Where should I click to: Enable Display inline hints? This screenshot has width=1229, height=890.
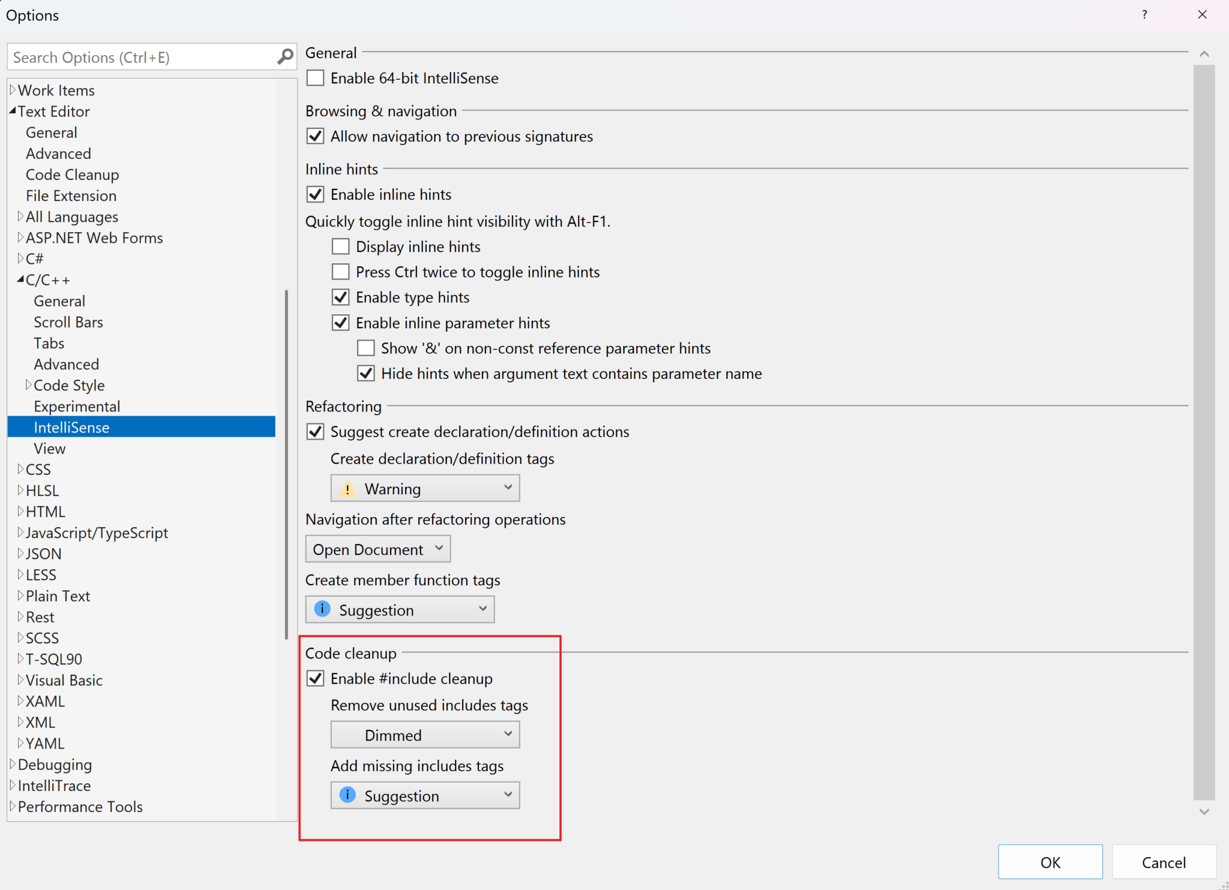click(x=340, y=246)
